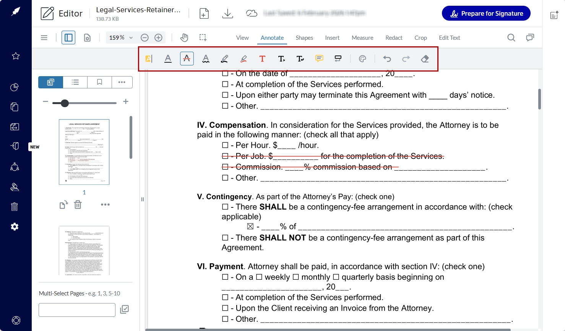The height and width of the screenshot is (331, 565).
Task: Adjust the thumbnail size slider
Action: (64, 103)
